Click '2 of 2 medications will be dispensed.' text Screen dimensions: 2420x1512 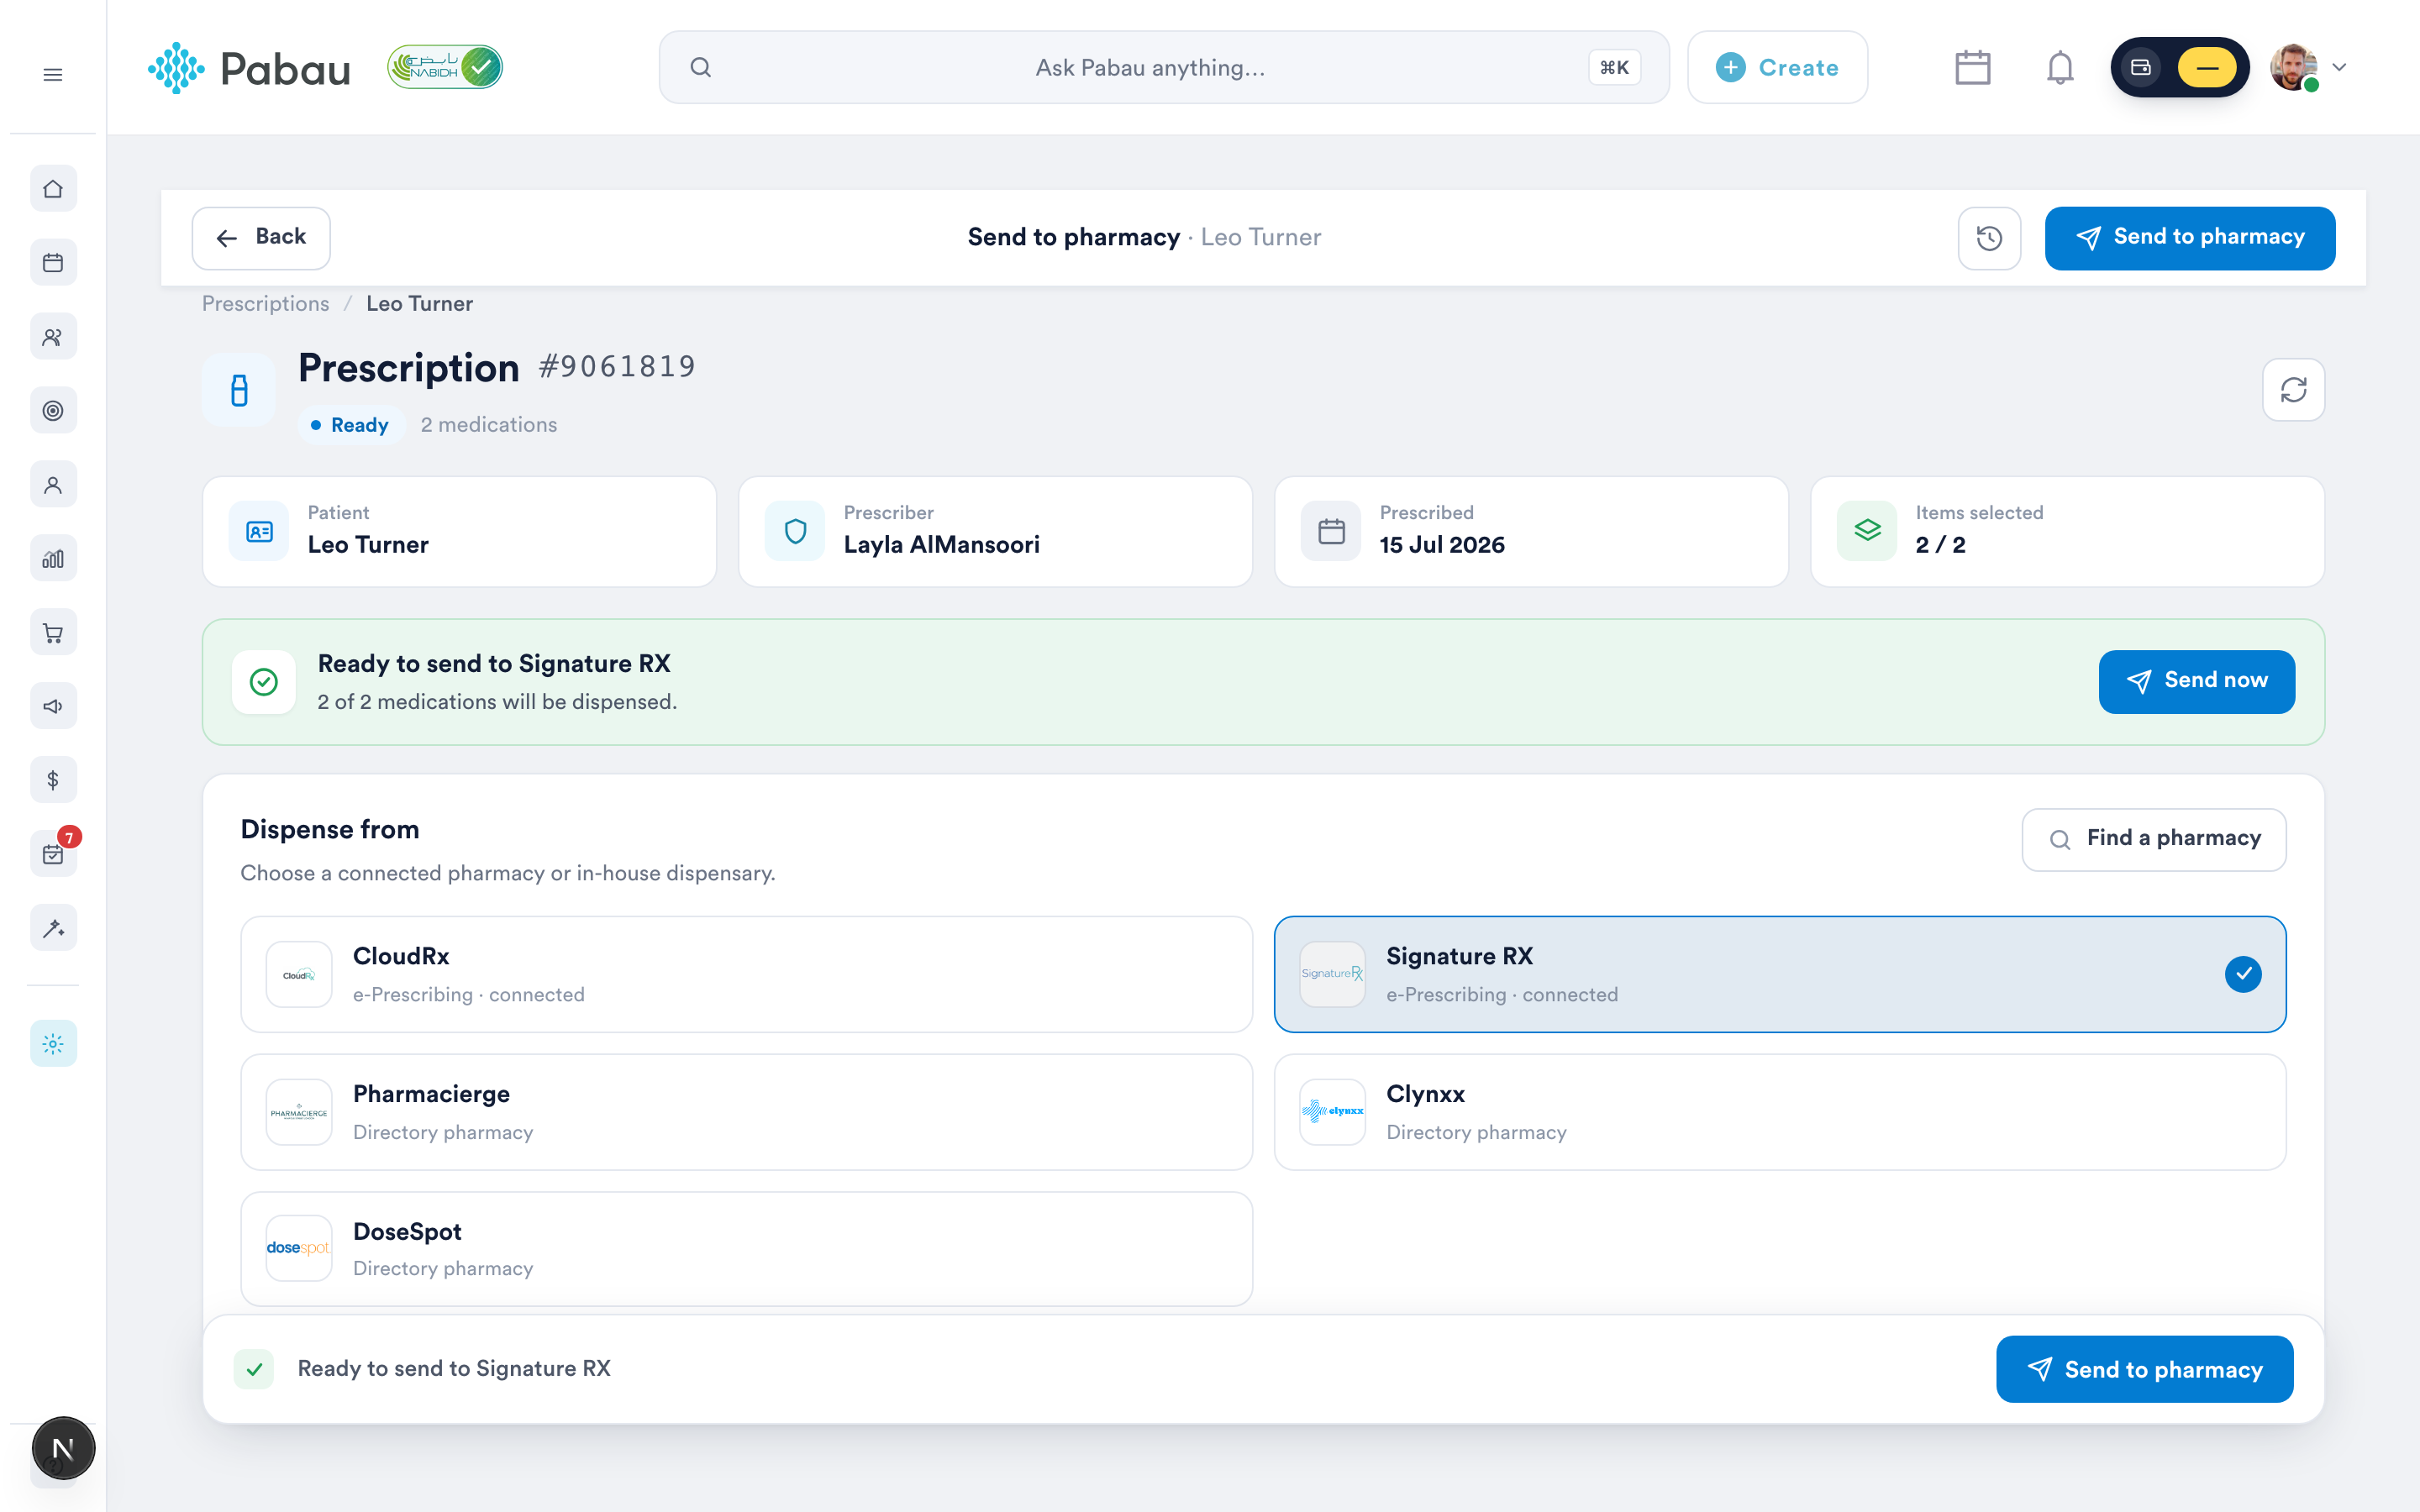point(497,702)
